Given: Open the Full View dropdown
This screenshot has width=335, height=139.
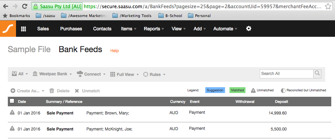Looking at the screenshot, I should click(125, 74).
